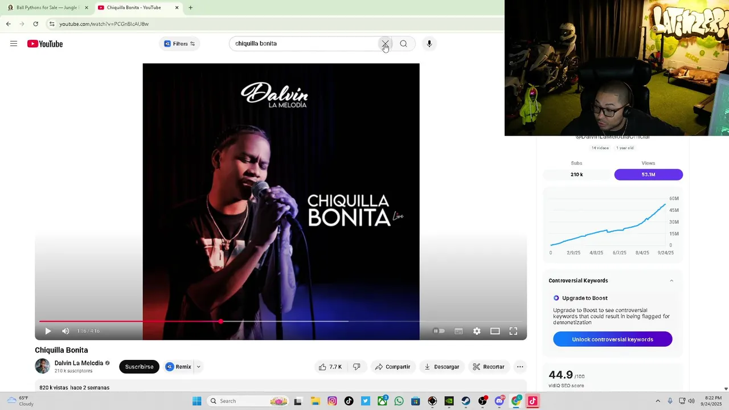729x410 pixels.
Task: Open the vidIQ Filters button
Action: (179, 44)
